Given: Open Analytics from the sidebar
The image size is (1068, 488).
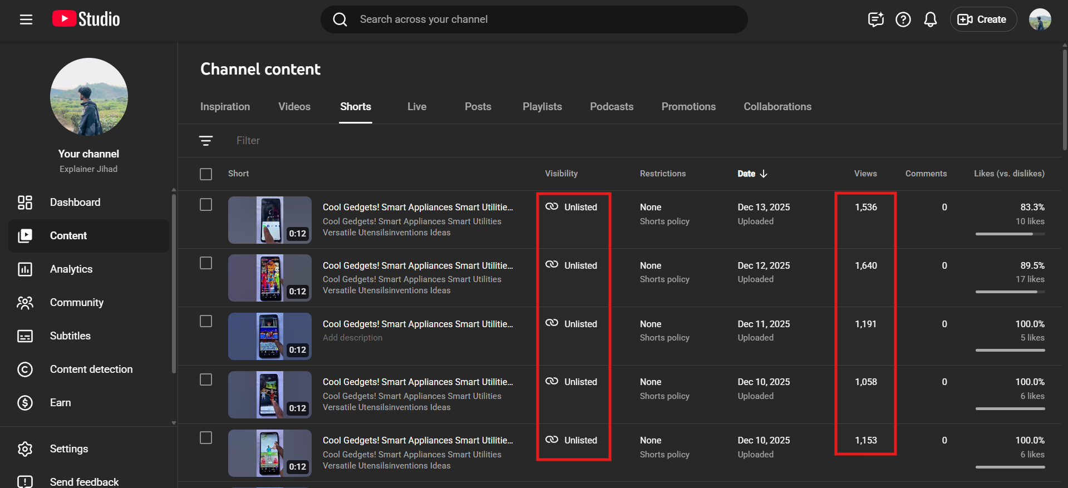Looking at the screenshot, I should tap(71, 269).
